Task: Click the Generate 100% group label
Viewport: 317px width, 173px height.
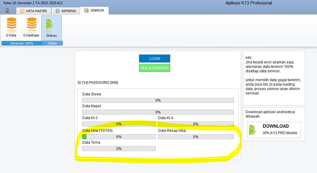Action: pos(22,43)
